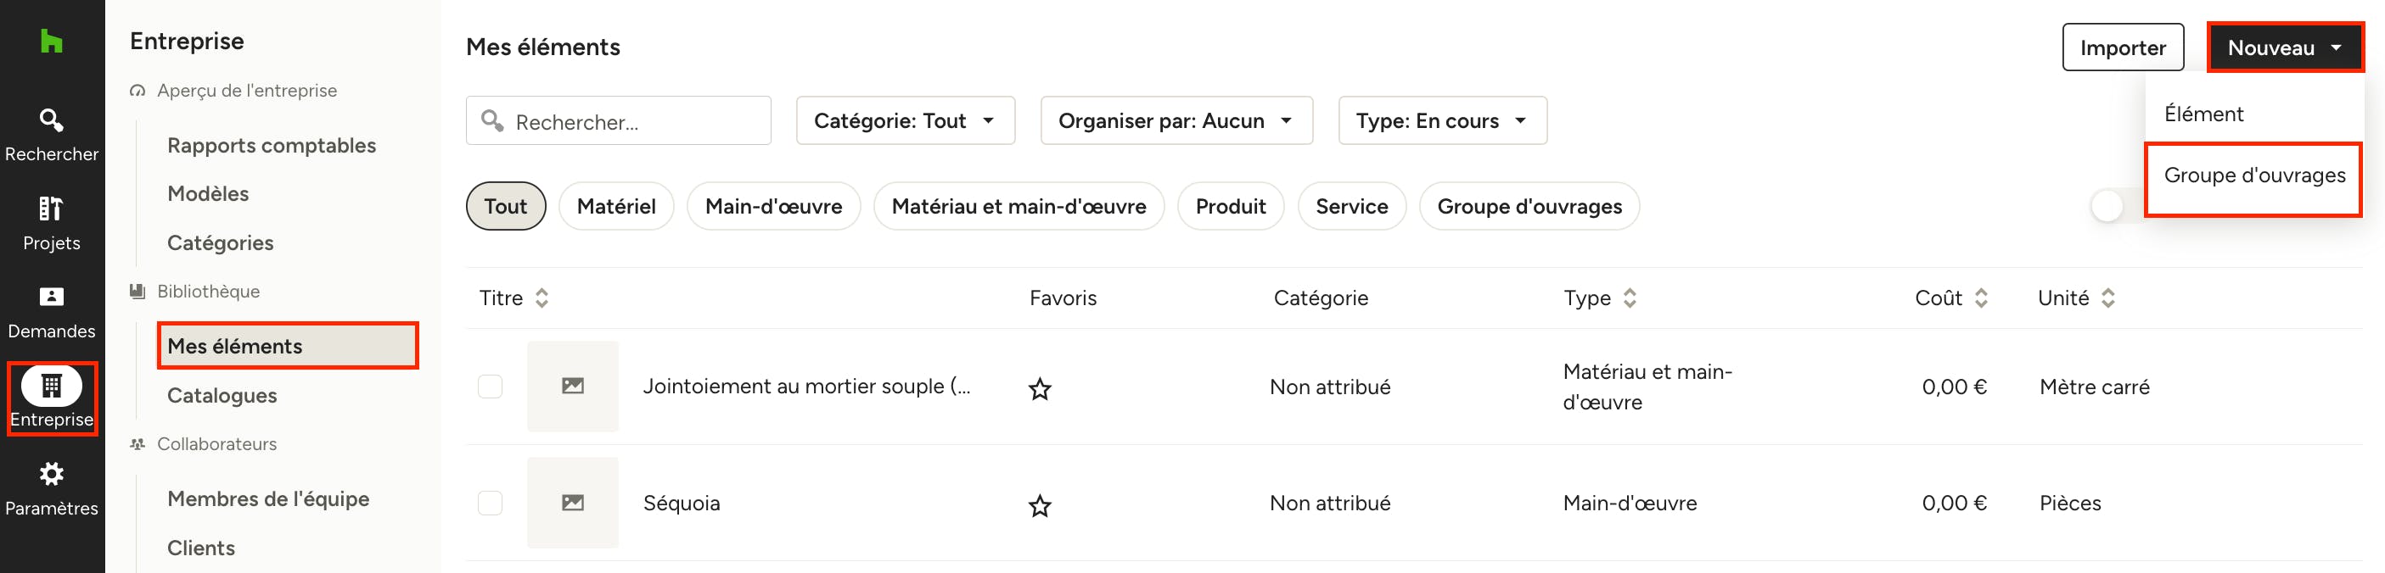
Task: Expand the Catégorie: Tout dropdown
Action: tap(905, 120)
